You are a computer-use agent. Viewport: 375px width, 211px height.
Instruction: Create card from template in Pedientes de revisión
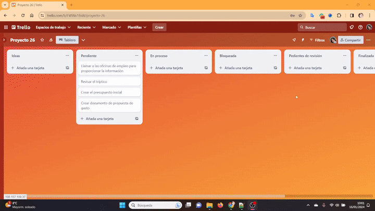pyautogui.click(x=345, y=68)
